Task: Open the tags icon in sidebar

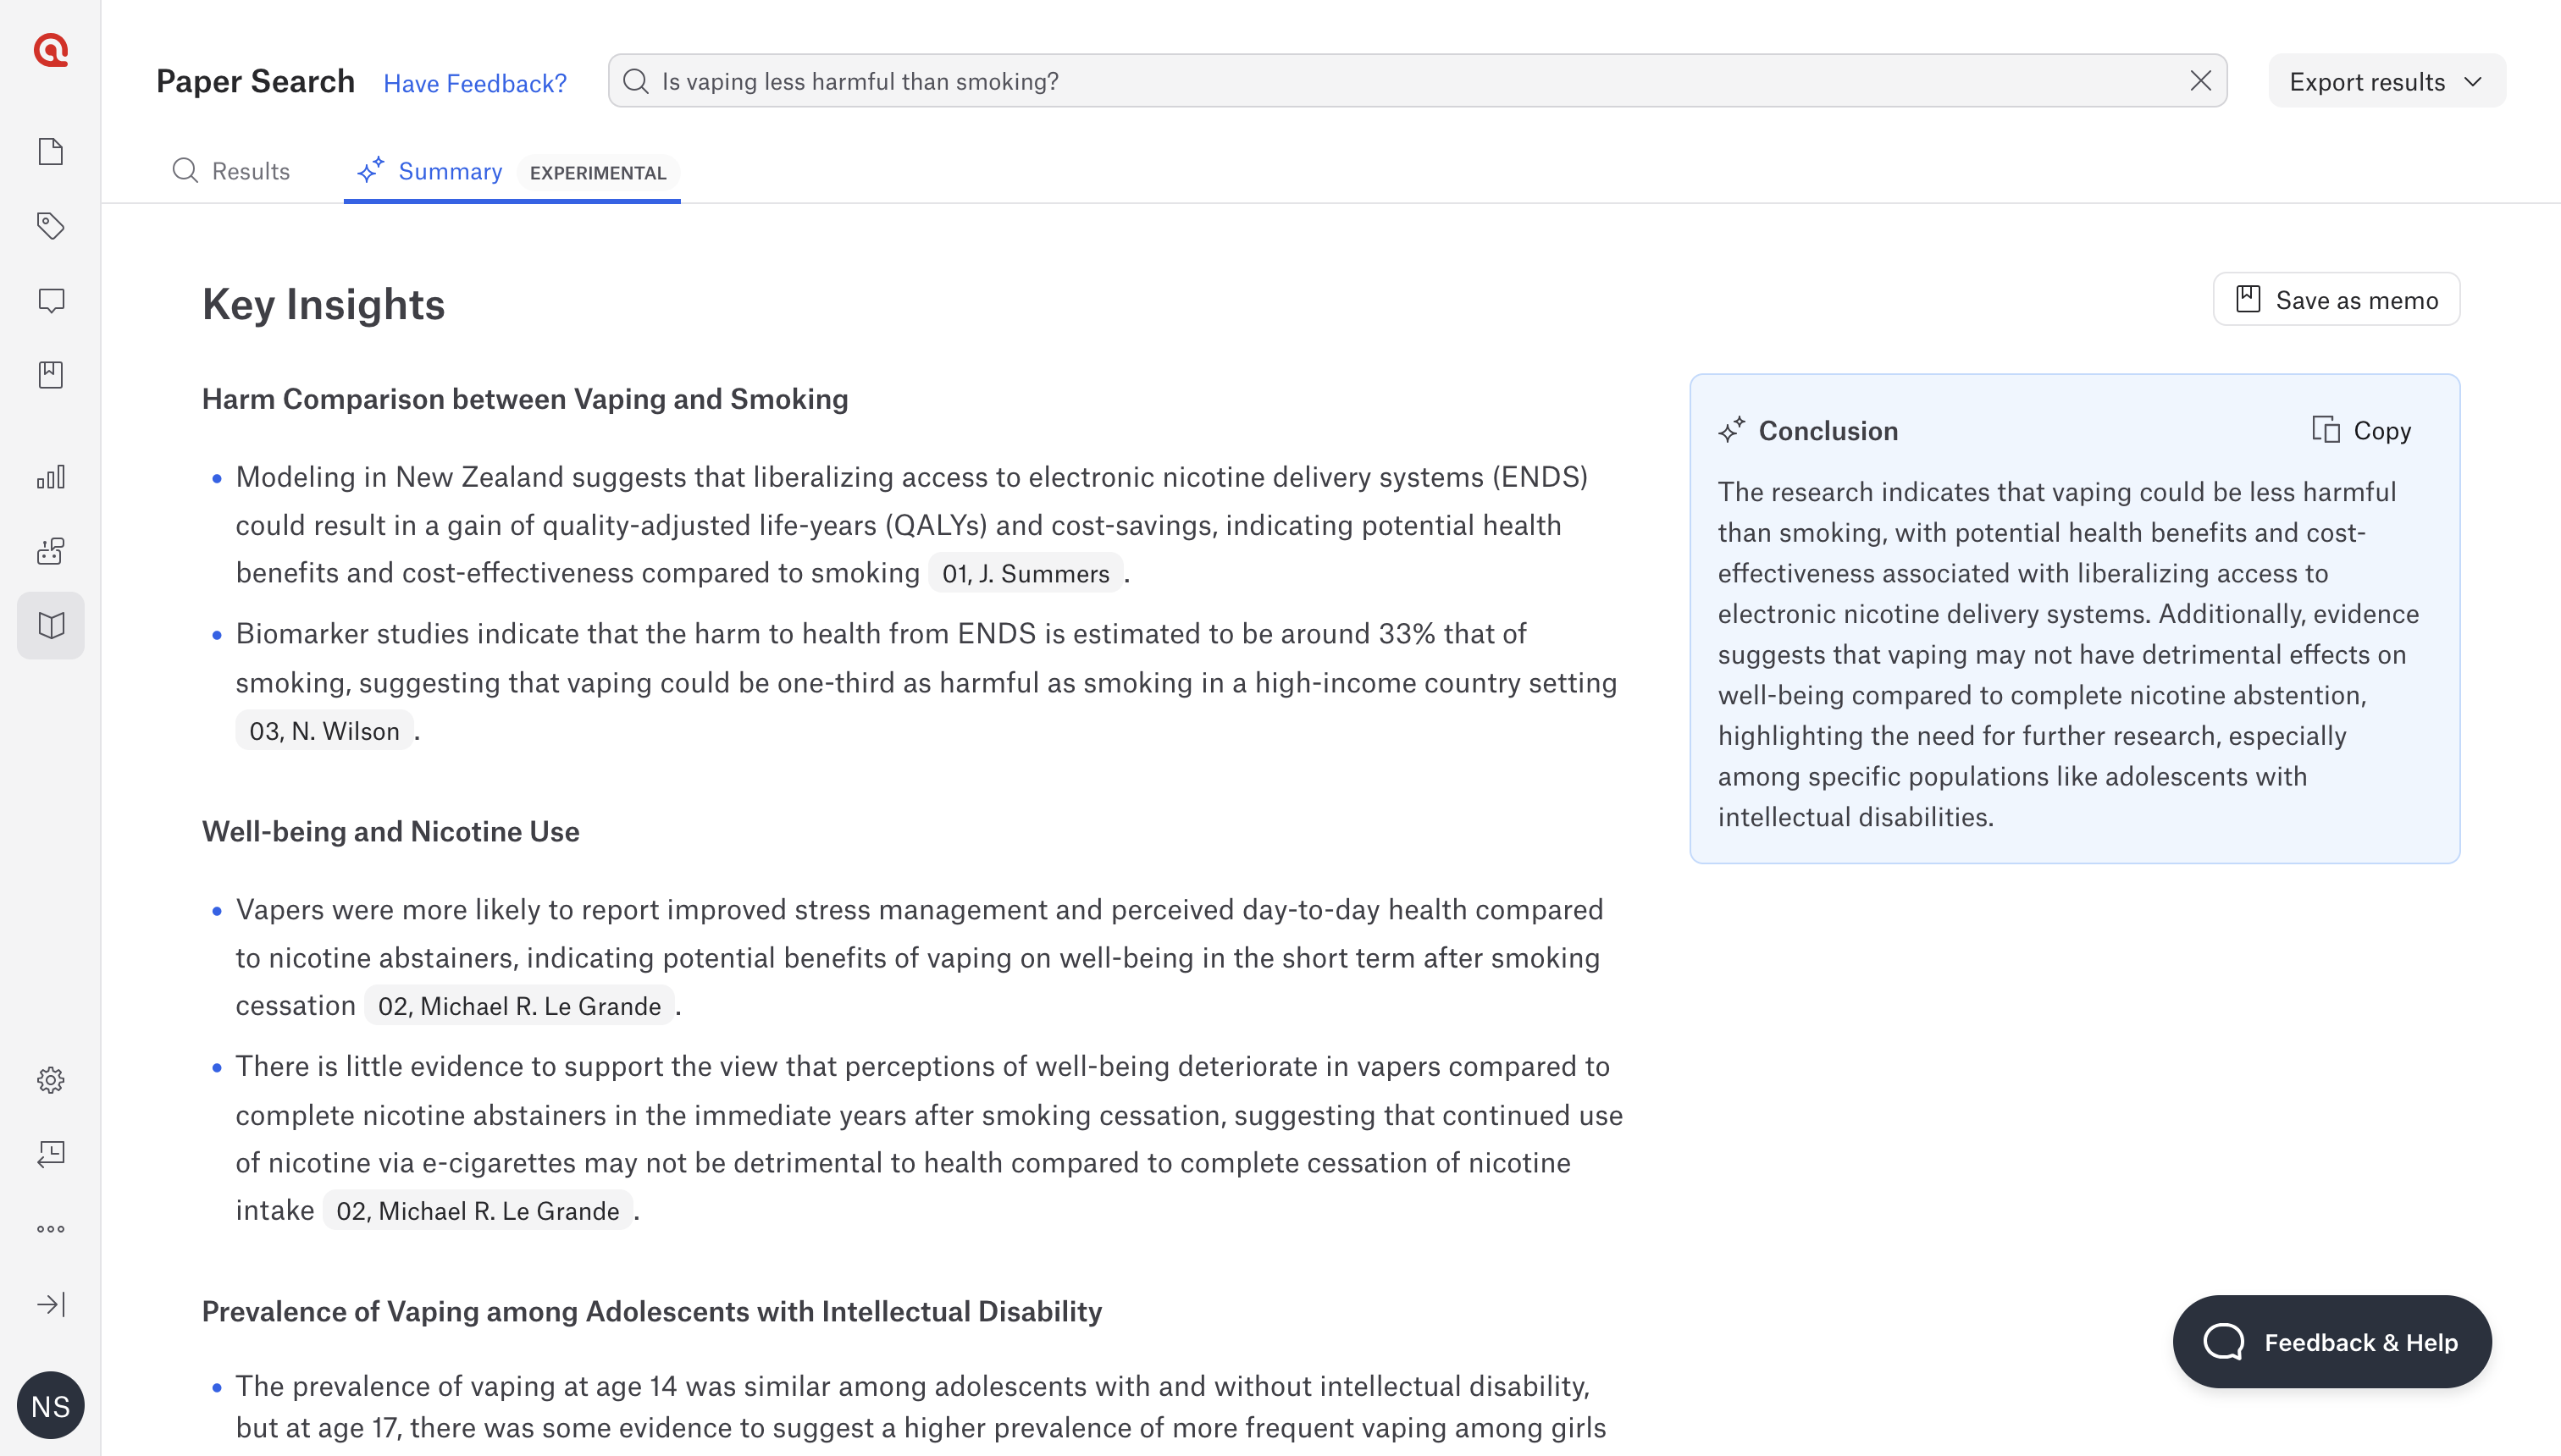Action: (x=50, y=226)
